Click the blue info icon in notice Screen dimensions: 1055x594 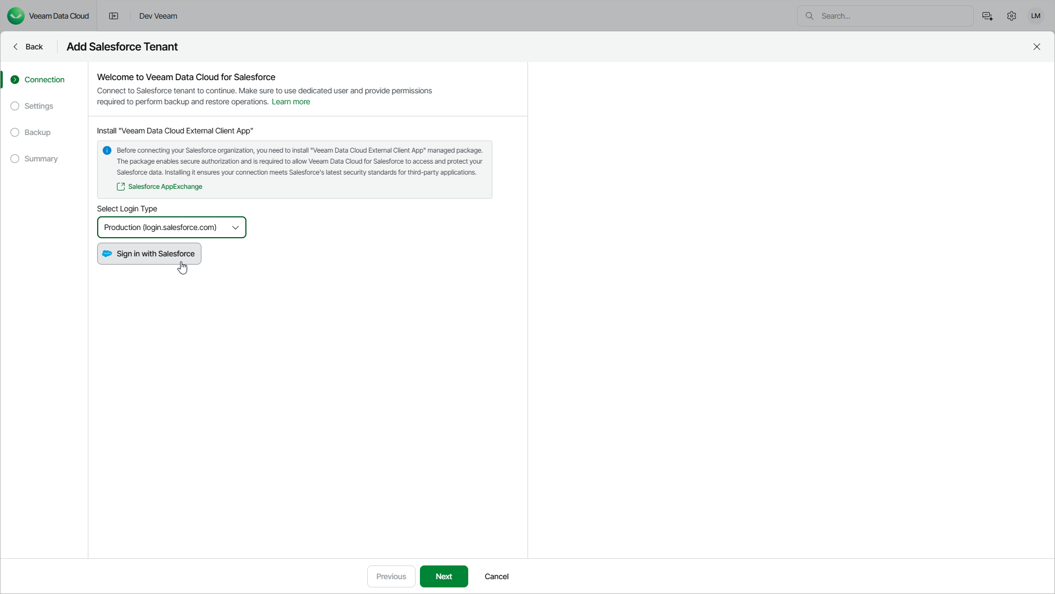(107, 150)
